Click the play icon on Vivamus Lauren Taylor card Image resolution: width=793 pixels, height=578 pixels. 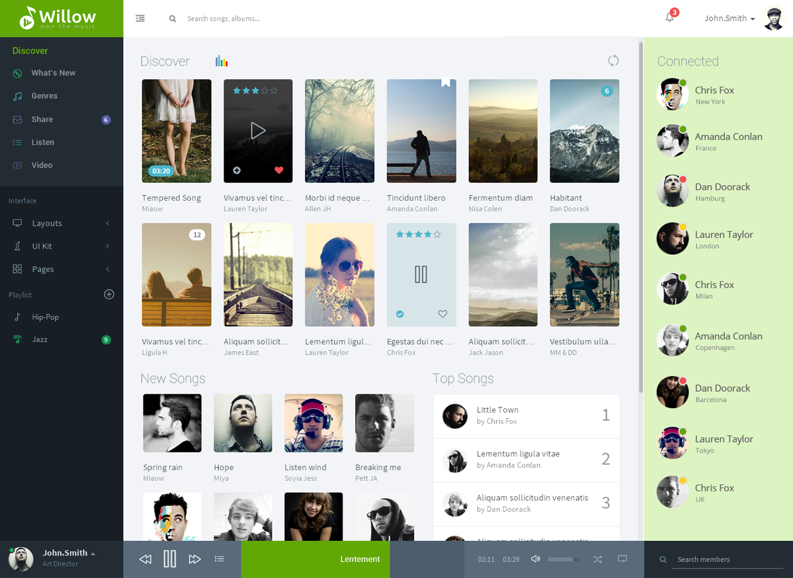point(258,131)
